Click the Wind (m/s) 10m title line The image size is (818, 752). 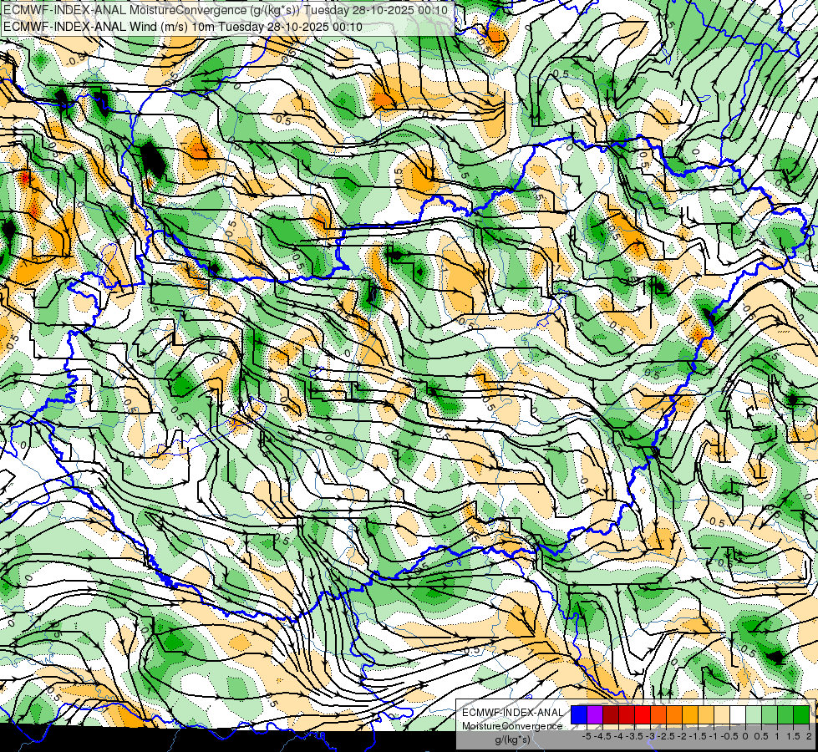coord(183,26)
